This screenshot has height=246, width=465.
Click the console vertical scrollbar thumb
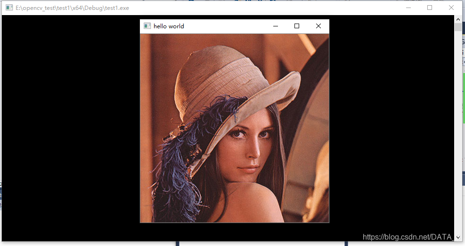(x=458, y=27)
